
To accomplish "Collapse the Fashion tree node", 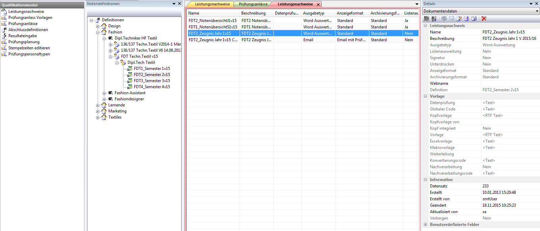I will click(x=98, y=32).
